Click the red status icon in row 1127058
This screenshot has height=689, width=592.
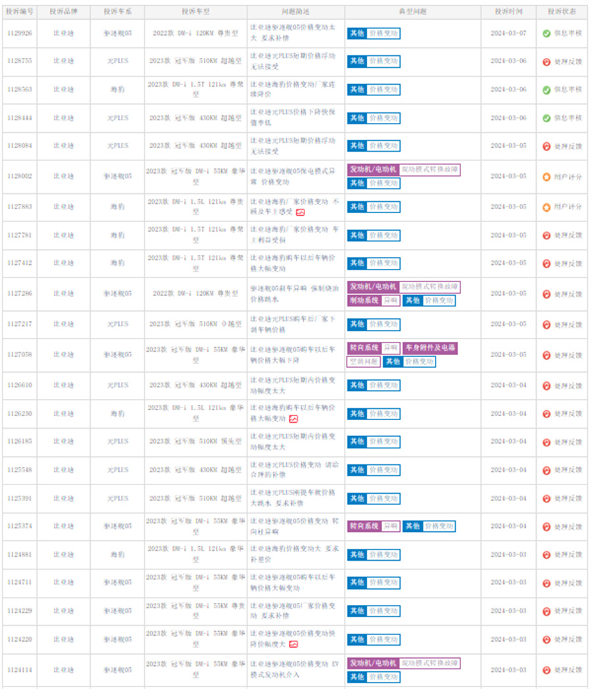[547, 355]
